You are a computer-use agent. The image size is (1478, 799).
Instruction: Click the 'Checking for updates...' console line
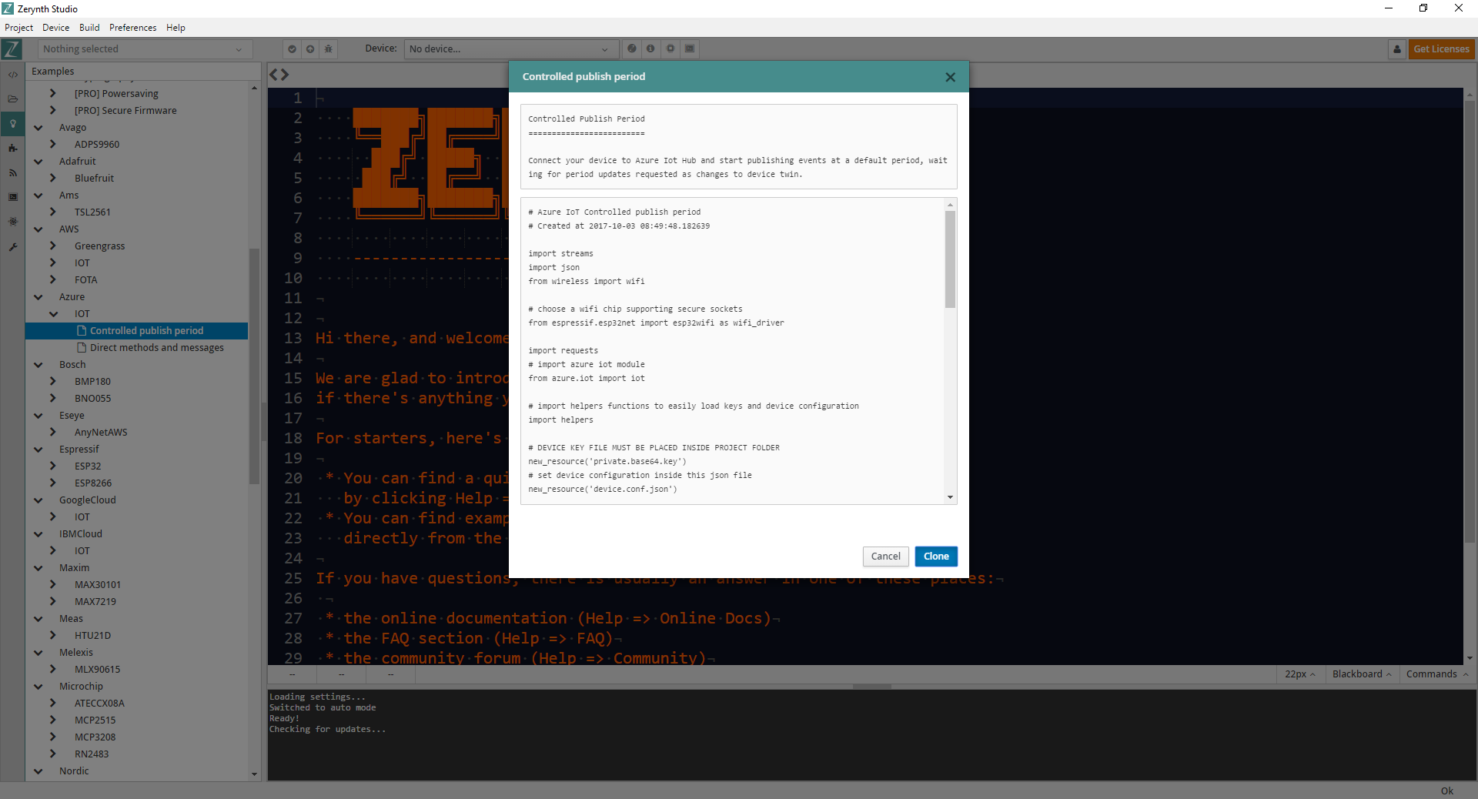(327, 729)
